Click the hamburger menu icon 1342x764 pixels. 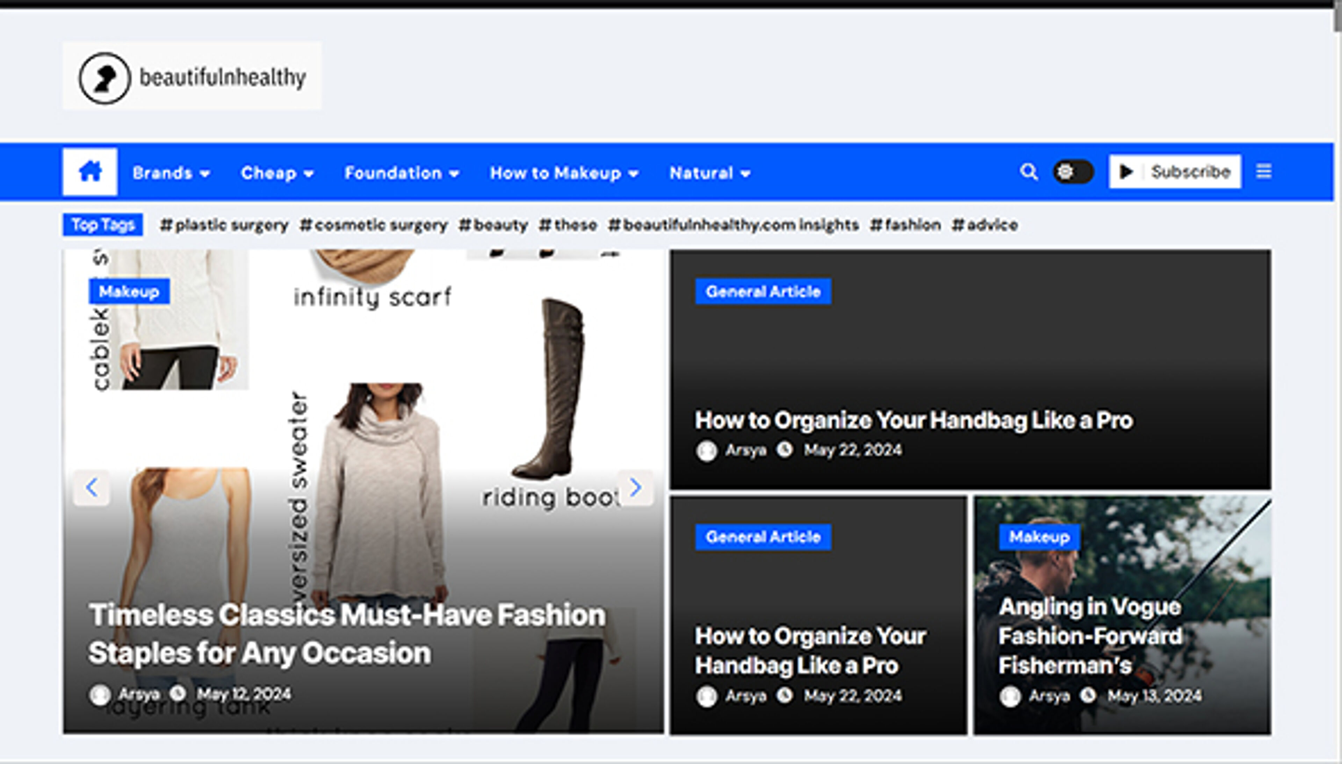tap(1264, 171)
